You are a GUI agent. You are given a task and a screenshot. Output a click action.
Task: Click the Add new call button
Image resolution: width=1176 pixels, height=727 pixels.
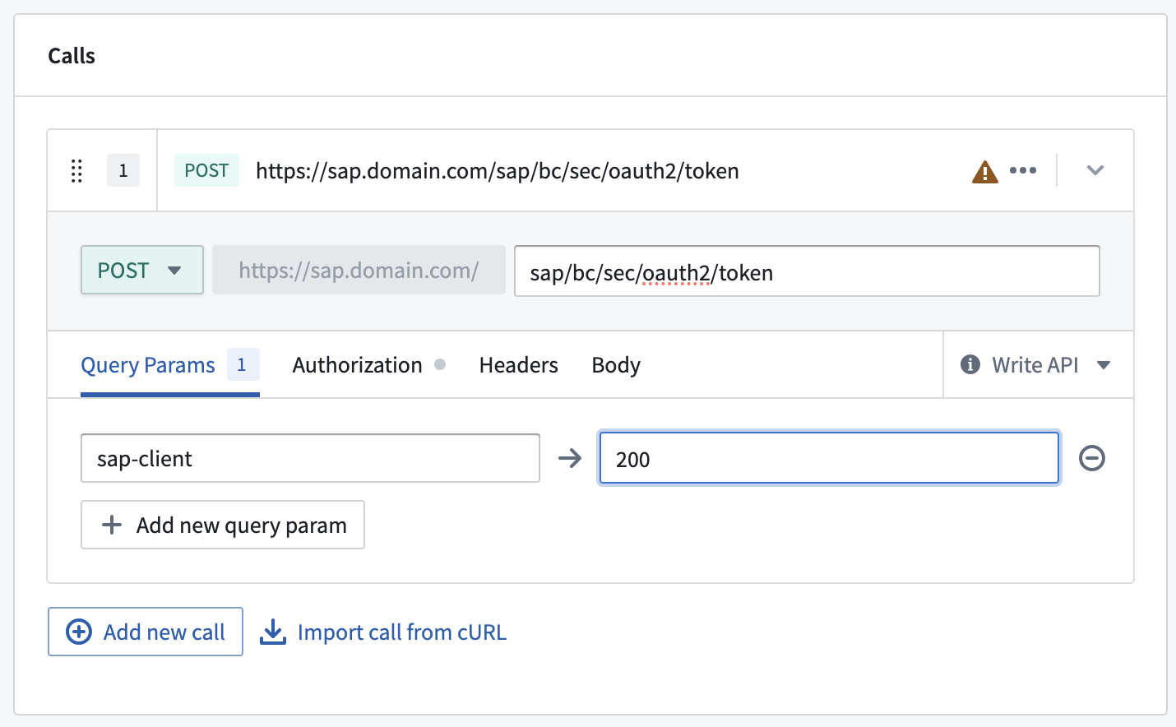click(146, 632)
